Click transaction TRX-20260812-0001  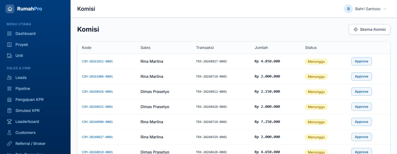[x=211, y=92]
